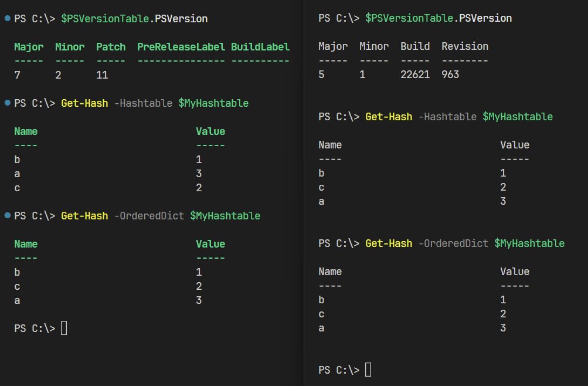Place cursor in the right terminal's empty prompt

(368, 370)
